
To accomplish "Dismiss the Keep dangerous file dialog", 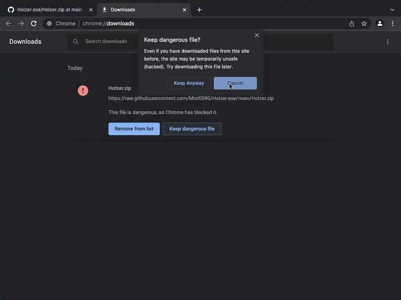I will coord(257,35).
